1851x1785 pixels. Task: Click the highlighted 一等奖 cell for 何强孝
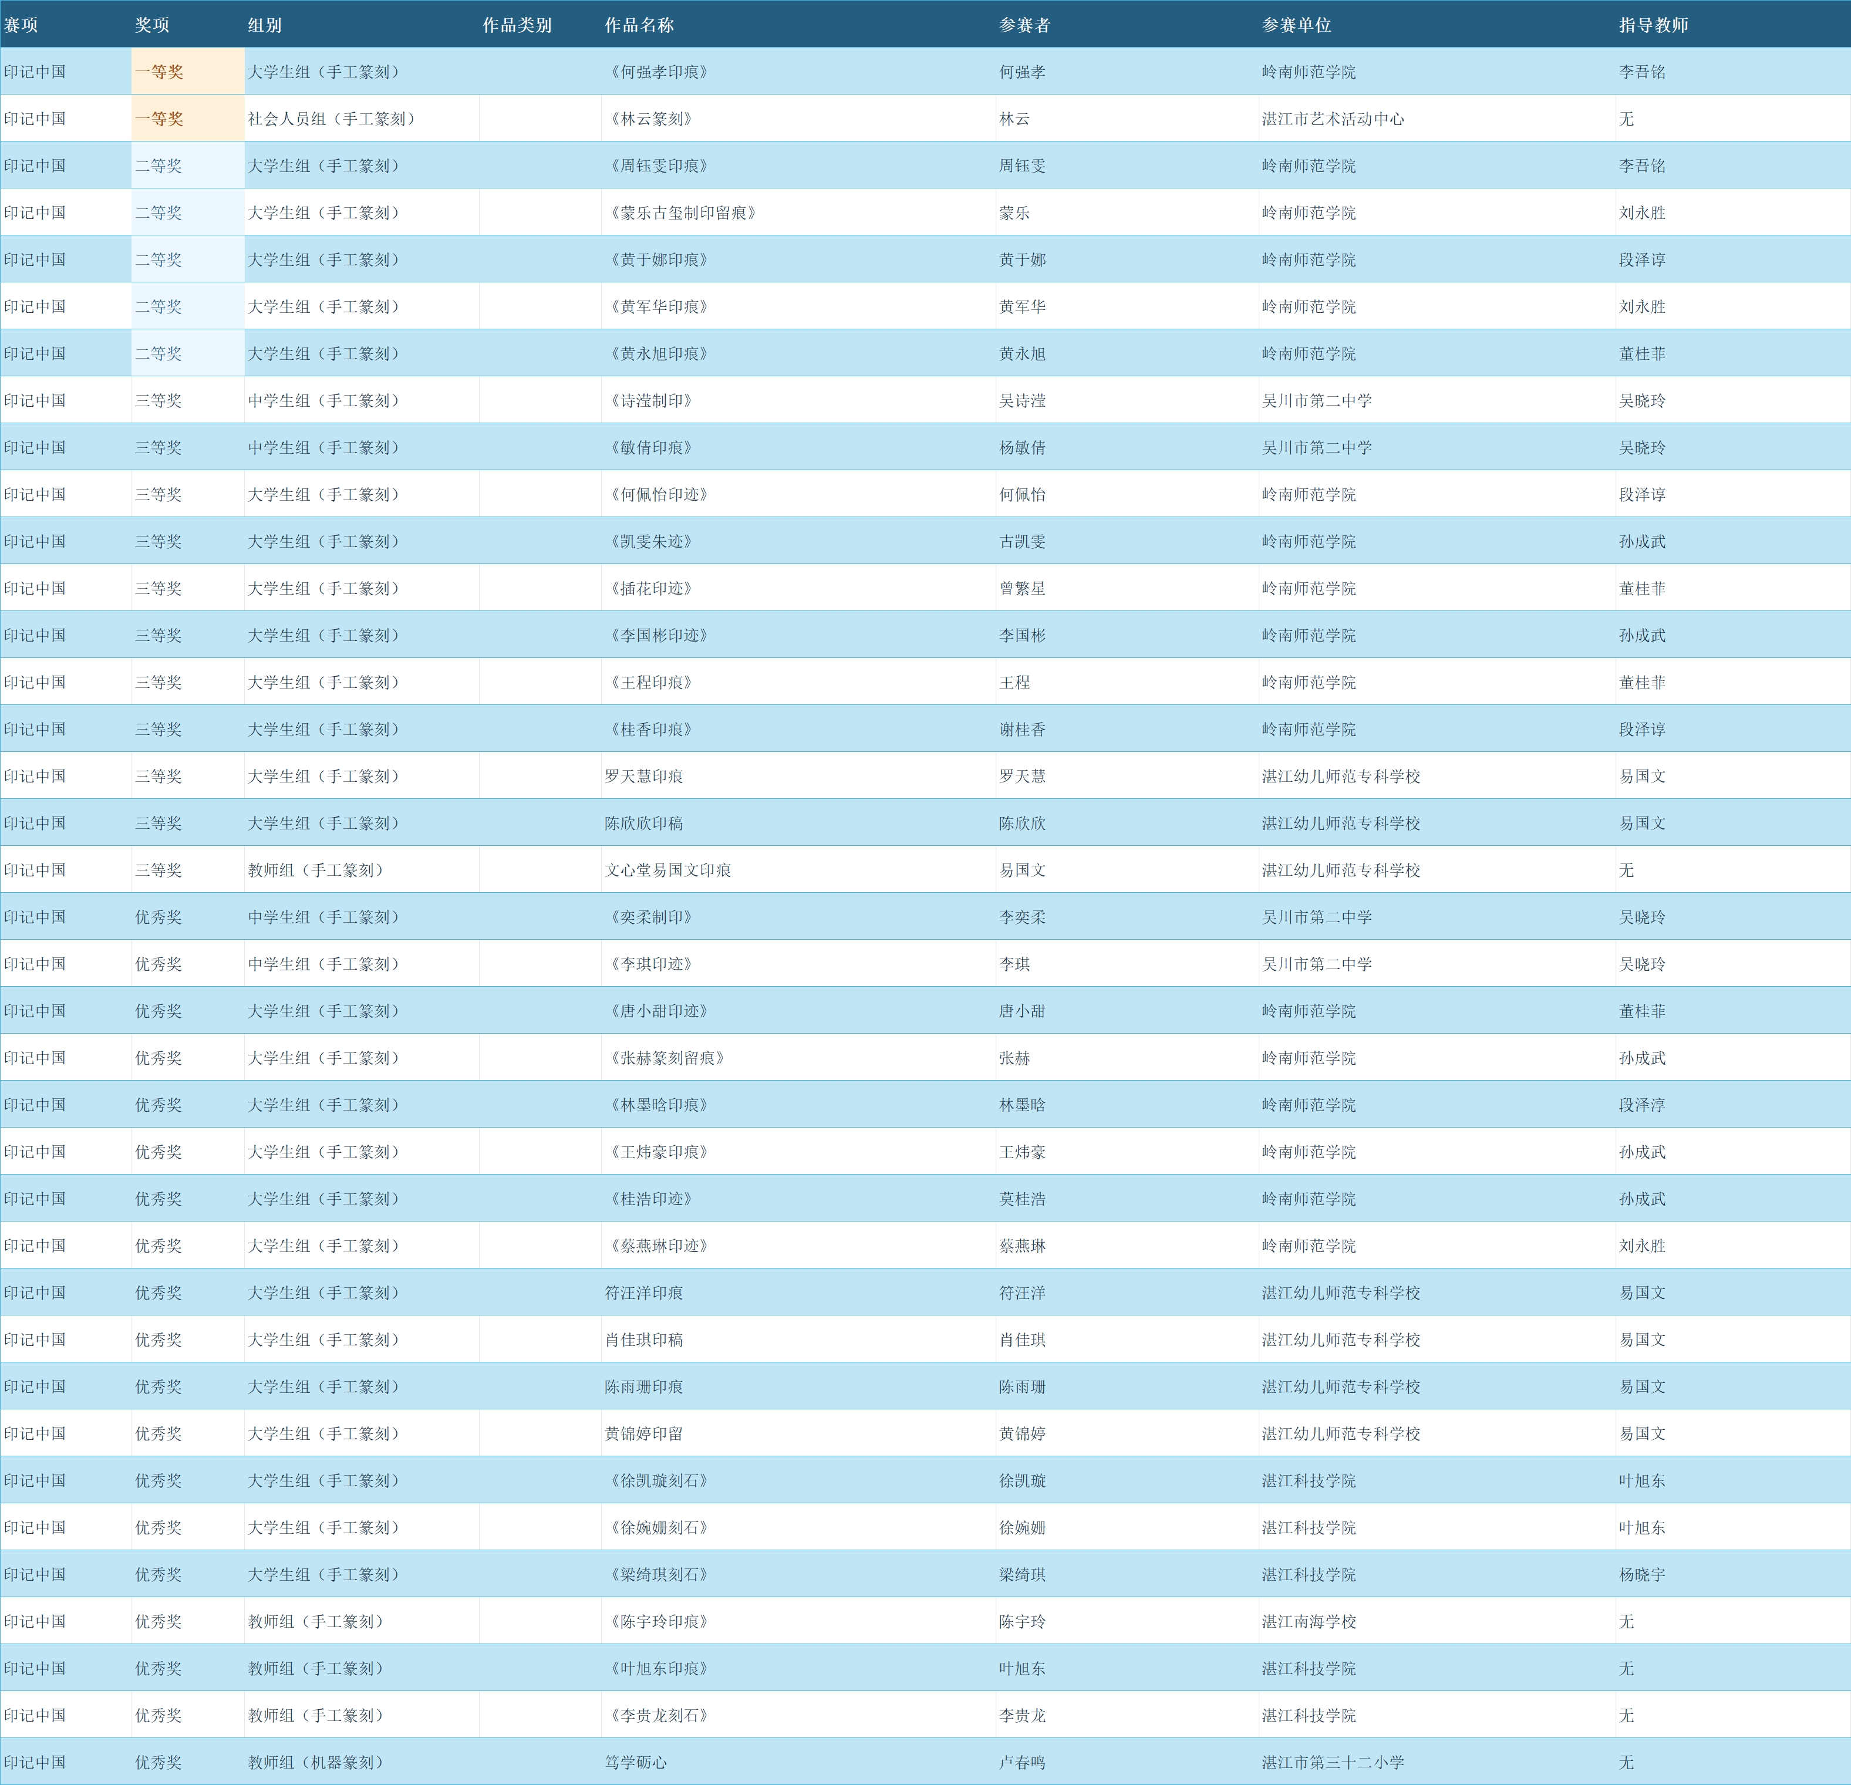tap(188, 72)
